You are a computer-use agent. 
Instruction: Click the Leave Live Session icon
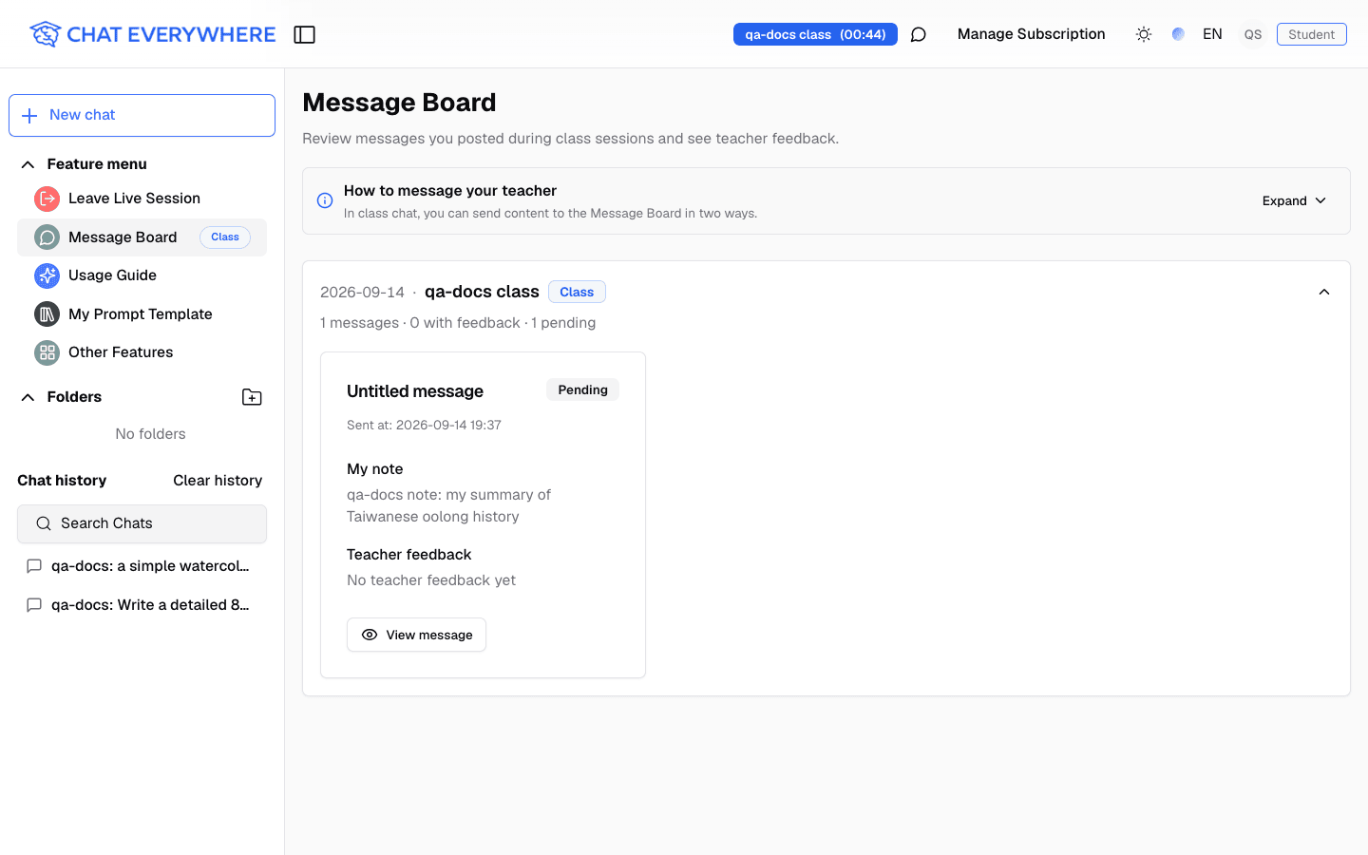click(47, 199)
